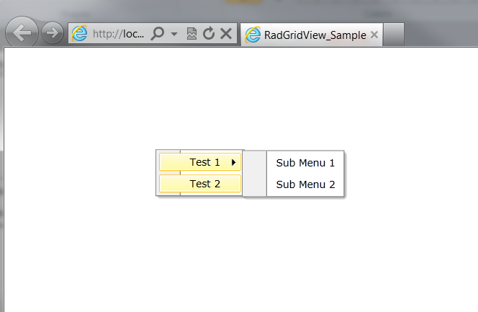Open the address bar autocomplete dropdown arrow
This screenshot has height=312, width=478.
click(x=174, y=34)
